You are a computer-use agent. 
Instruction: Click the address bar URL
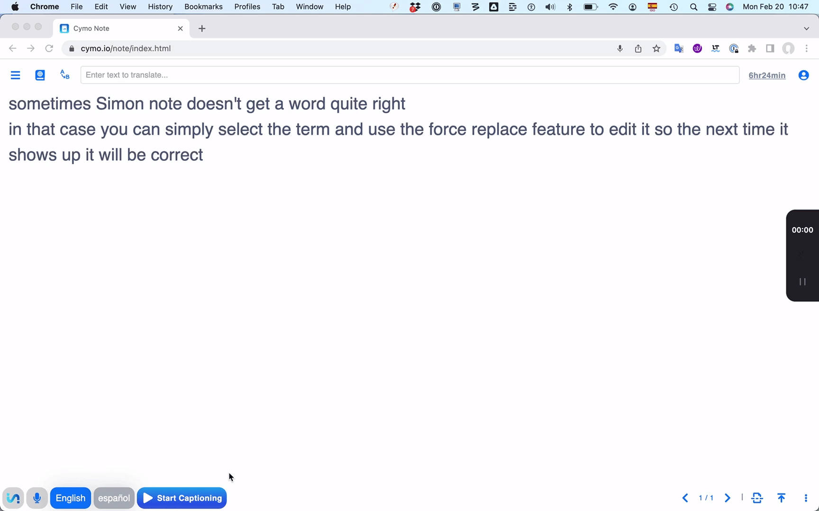[126, 48]
